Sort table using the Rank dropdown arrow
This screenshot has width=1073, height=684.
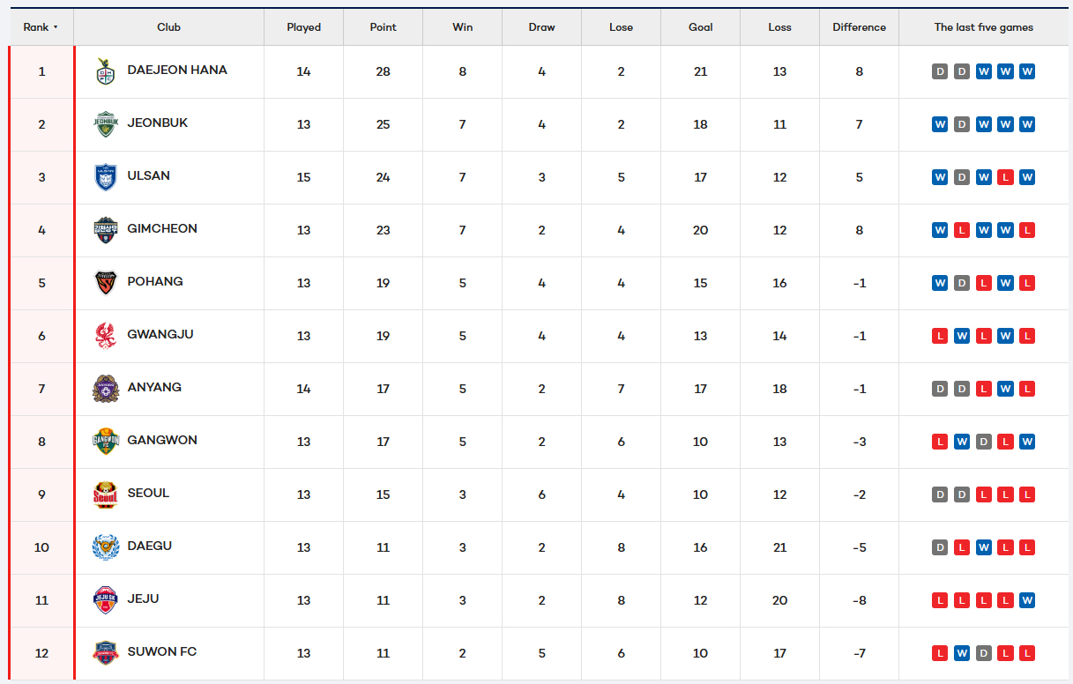[x=56, y=27]
